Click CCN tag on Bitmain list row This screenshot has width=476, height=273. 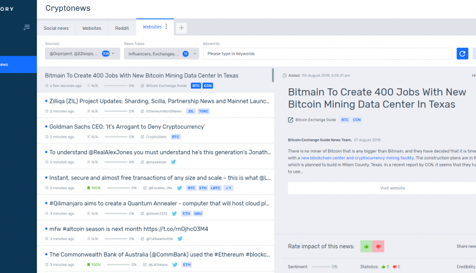pos(208,86)
